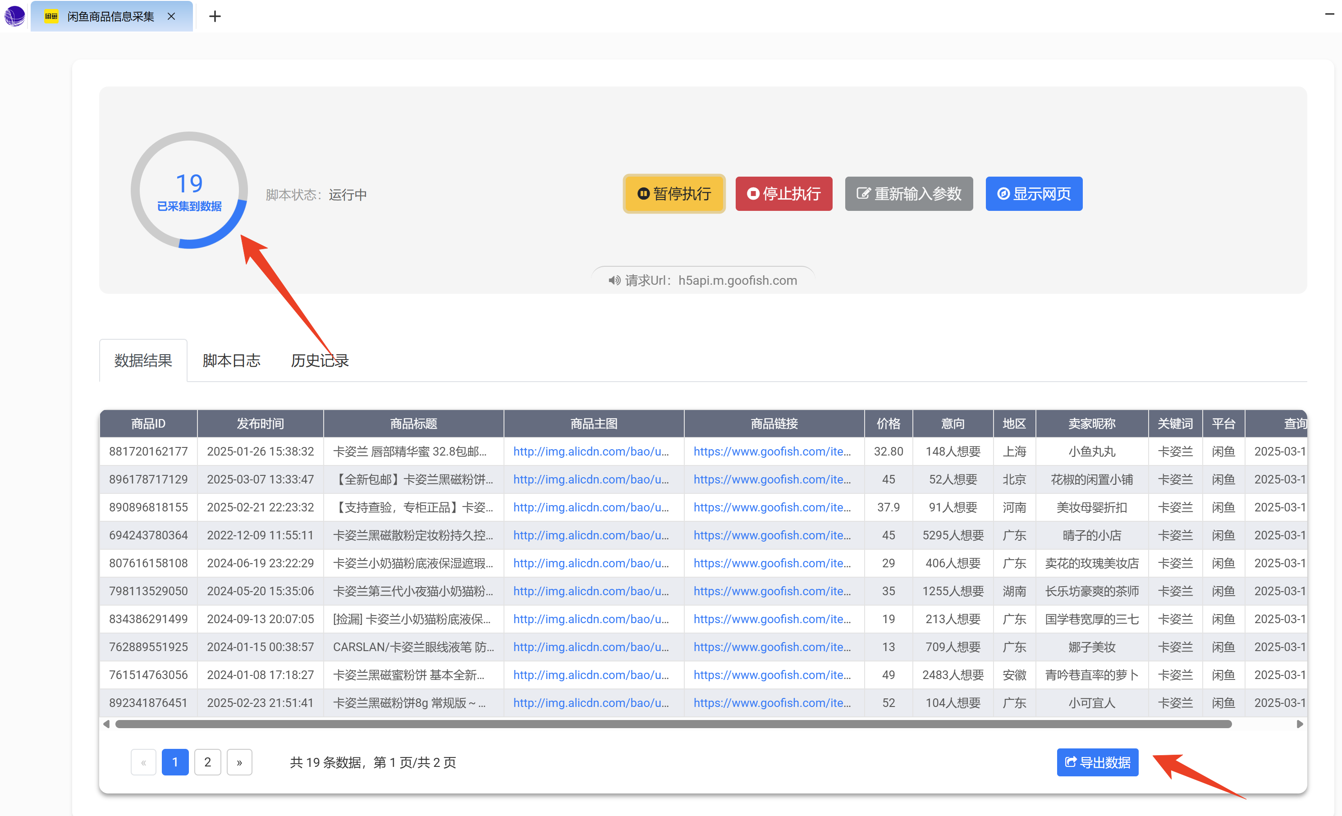Open image link for item 896178717129
1342x816 pixels.
click(591, 479)
